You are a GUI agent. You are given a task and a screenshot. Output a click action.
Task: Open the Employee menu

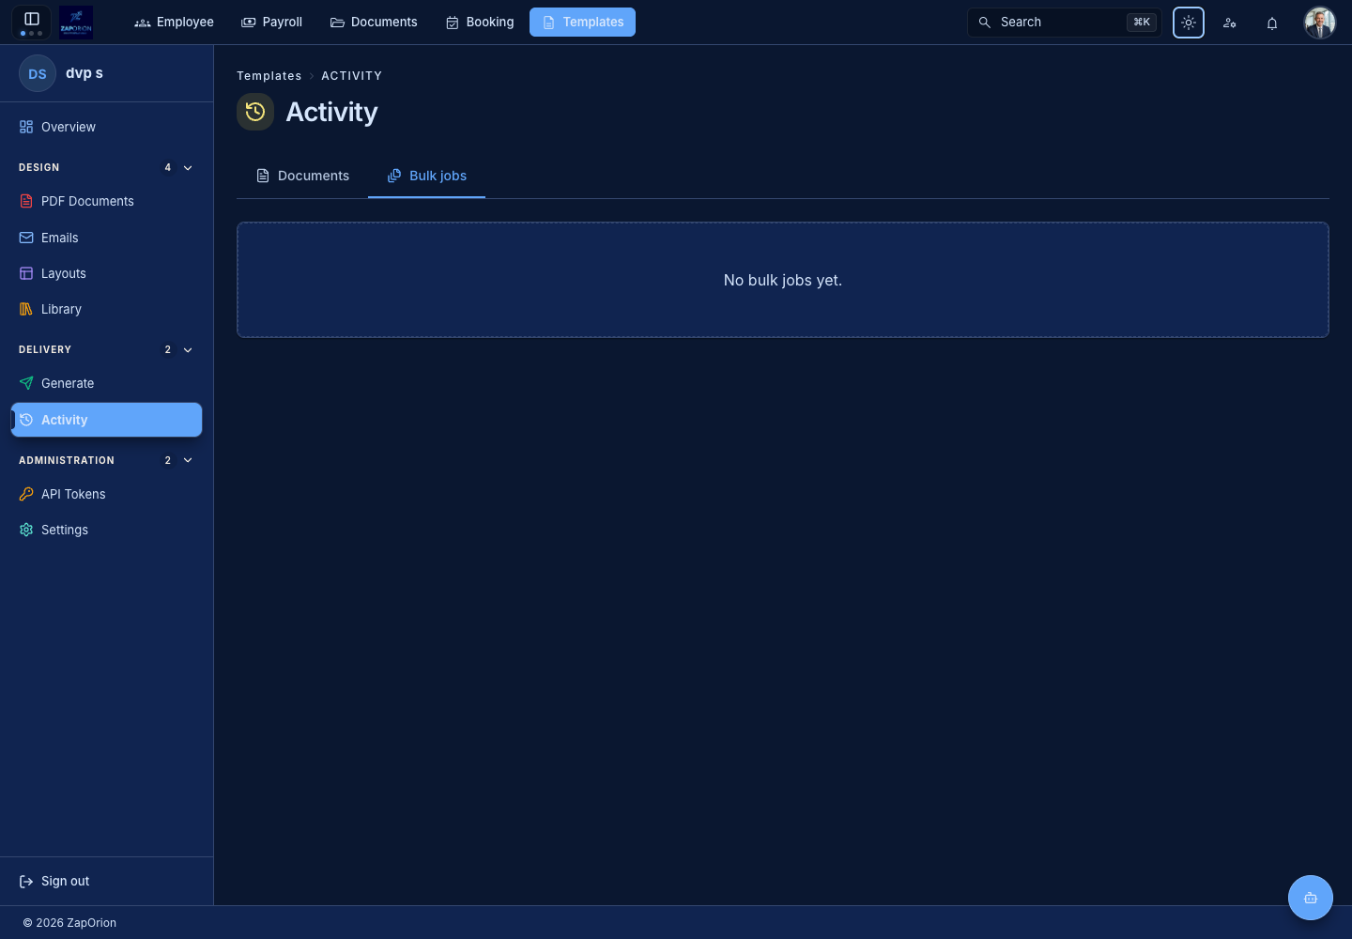(175, 22)
